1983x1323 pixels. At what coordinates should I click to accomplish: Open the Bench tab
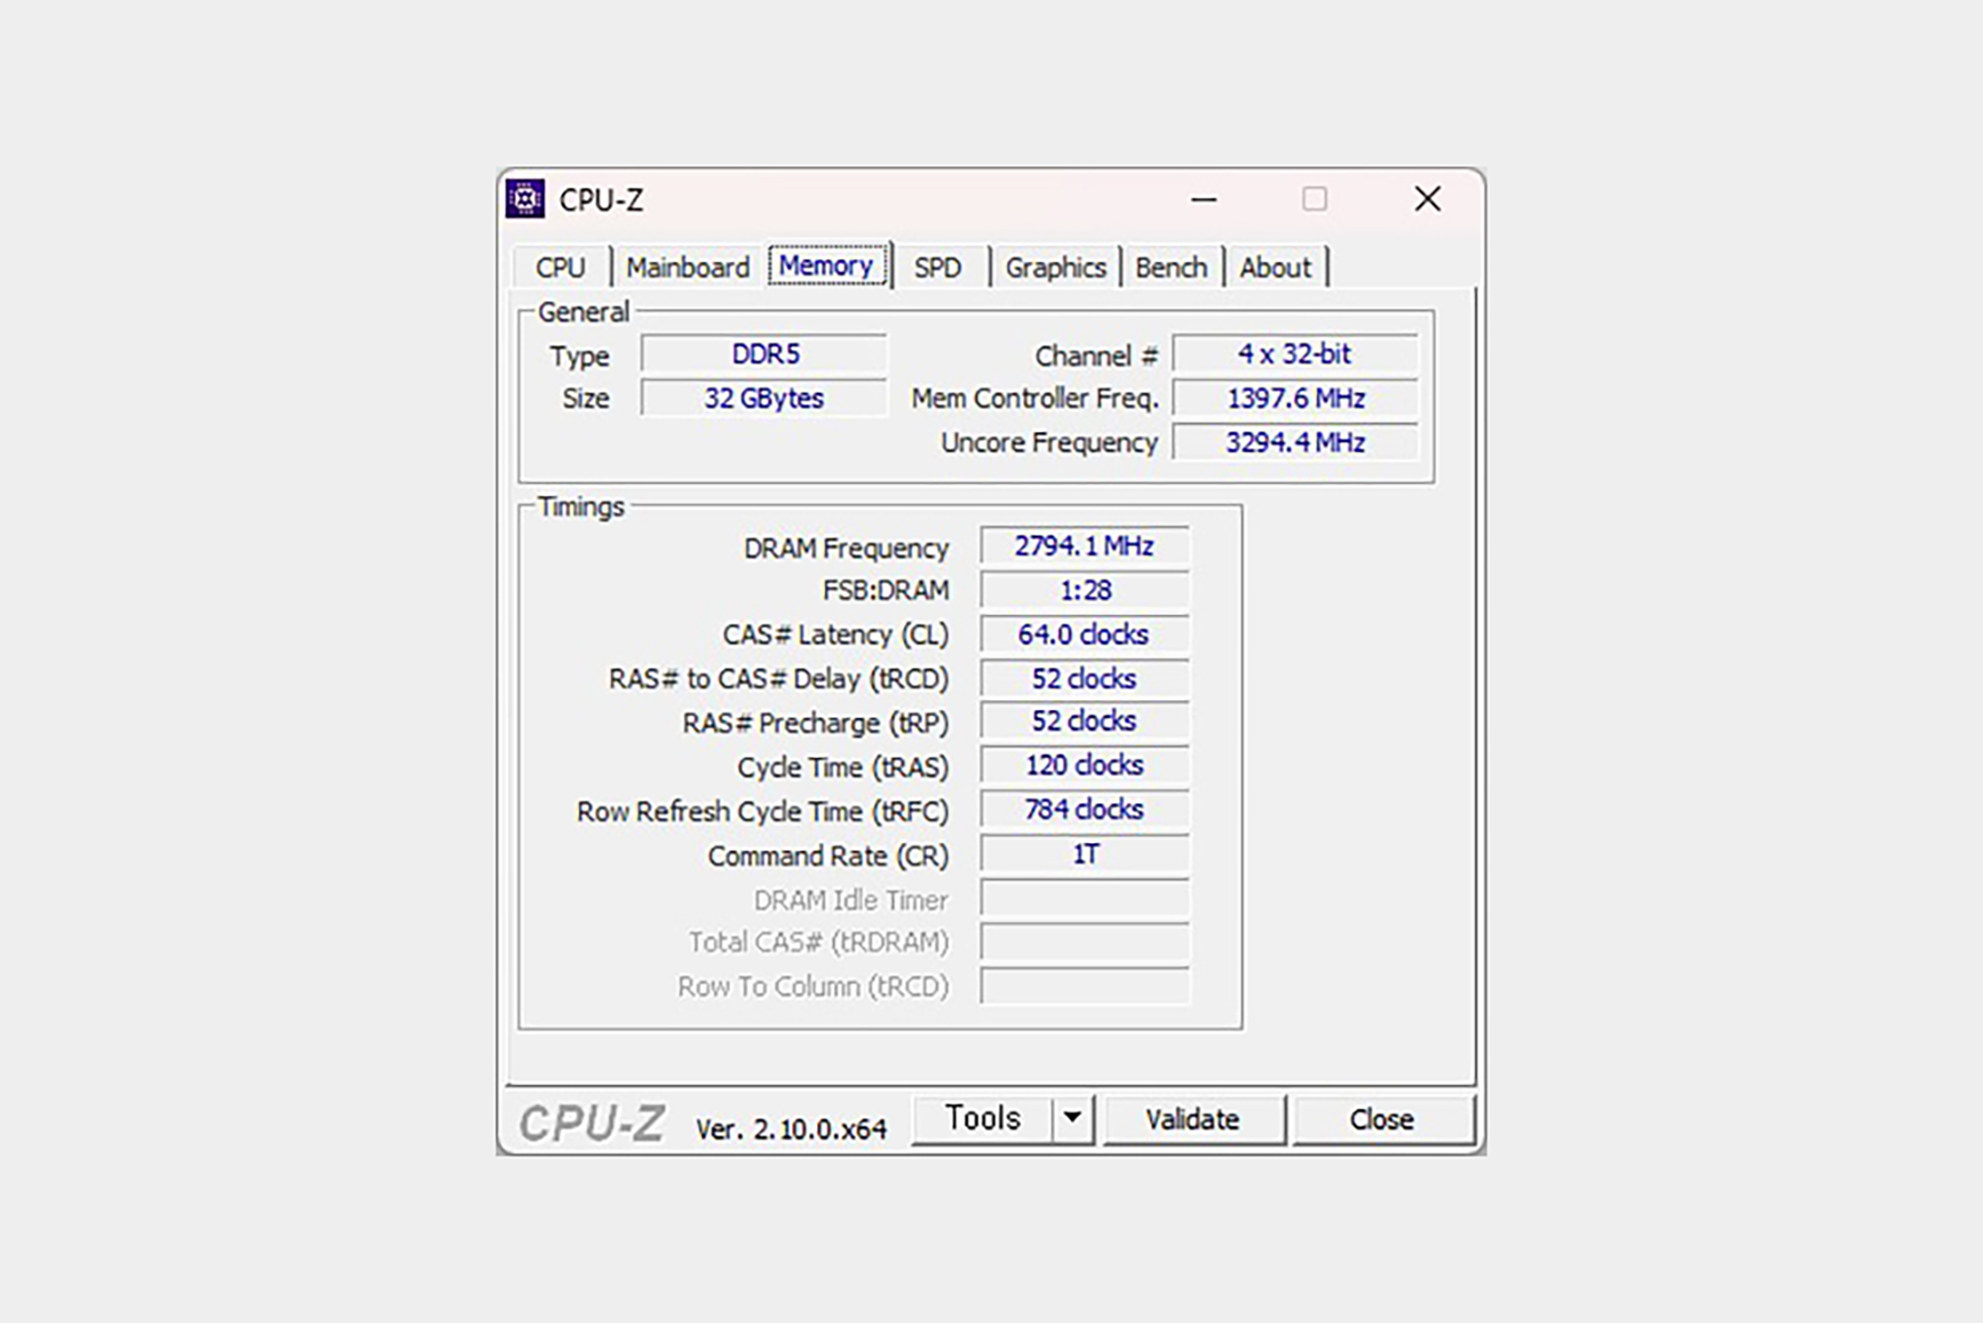point(1171,268)
